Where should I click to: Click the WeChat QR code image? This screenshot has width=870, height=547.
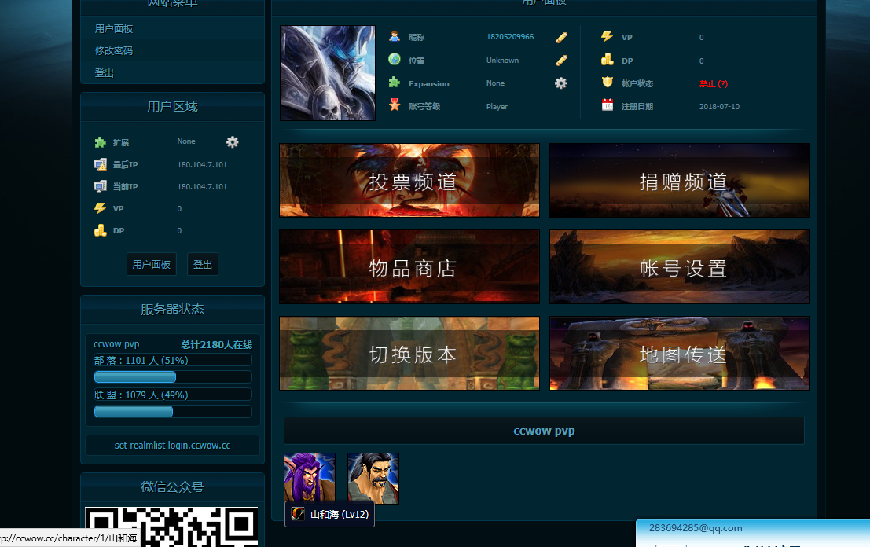pos(171,527)
